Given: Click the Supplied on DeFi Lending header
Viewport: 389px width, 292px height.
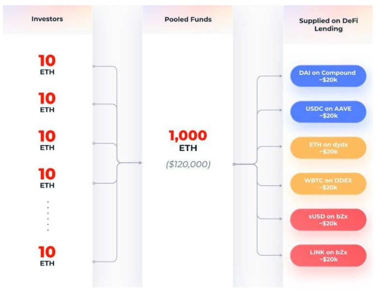Looking at the screenshot, I should click(x=328, y=25).
